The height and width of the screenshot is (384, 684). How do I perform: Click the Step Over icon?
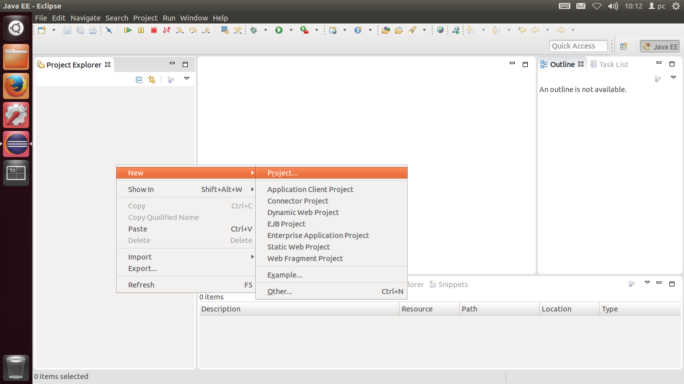193,30
